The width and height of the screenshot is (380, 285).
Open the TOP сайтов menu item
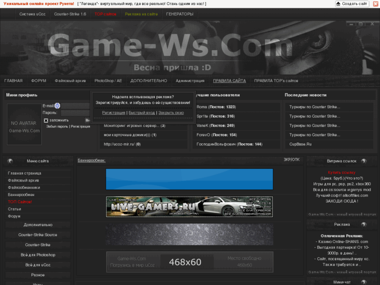pos(106,14)
